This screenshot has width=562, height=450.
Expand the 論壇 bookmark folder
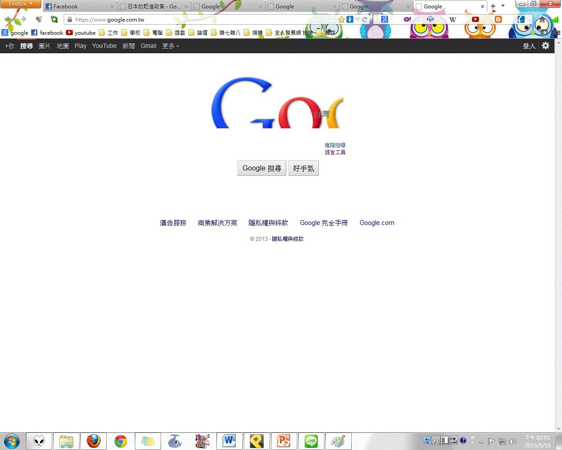(x=198, y=33)
